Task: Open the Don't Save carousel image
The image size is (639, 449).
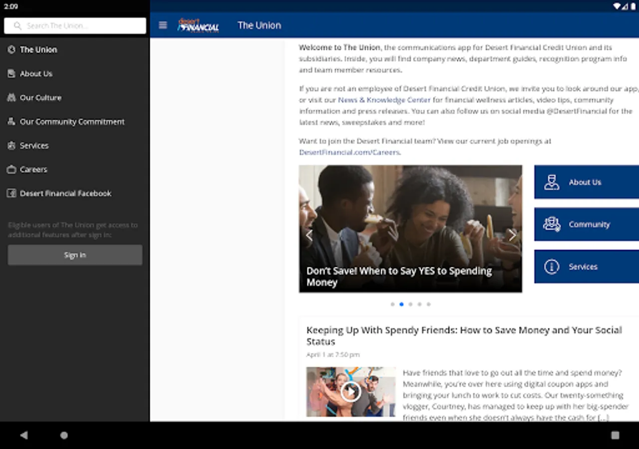Action: (410, 228)
